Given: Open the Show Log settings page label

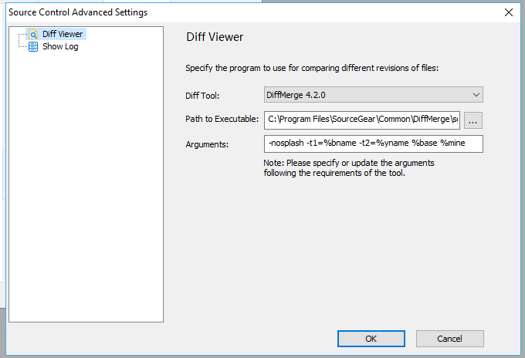Looking at the screenshot, I should click(60, 46).
